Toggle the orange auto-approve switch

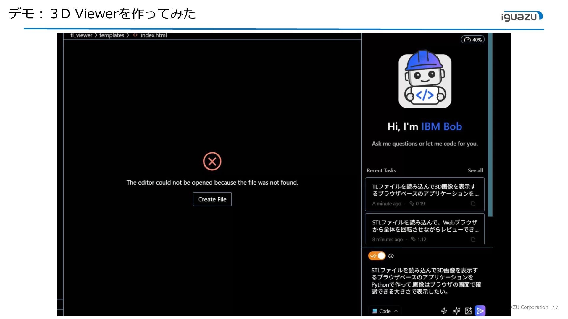coord(377,256)
